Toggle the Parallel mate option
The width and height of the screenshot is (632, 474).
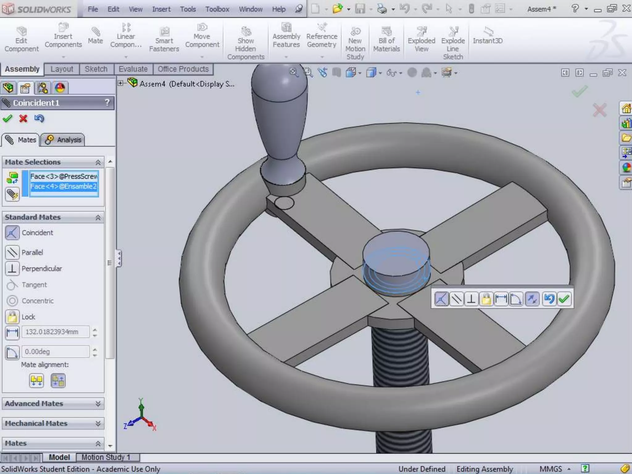tap(12, 252)
